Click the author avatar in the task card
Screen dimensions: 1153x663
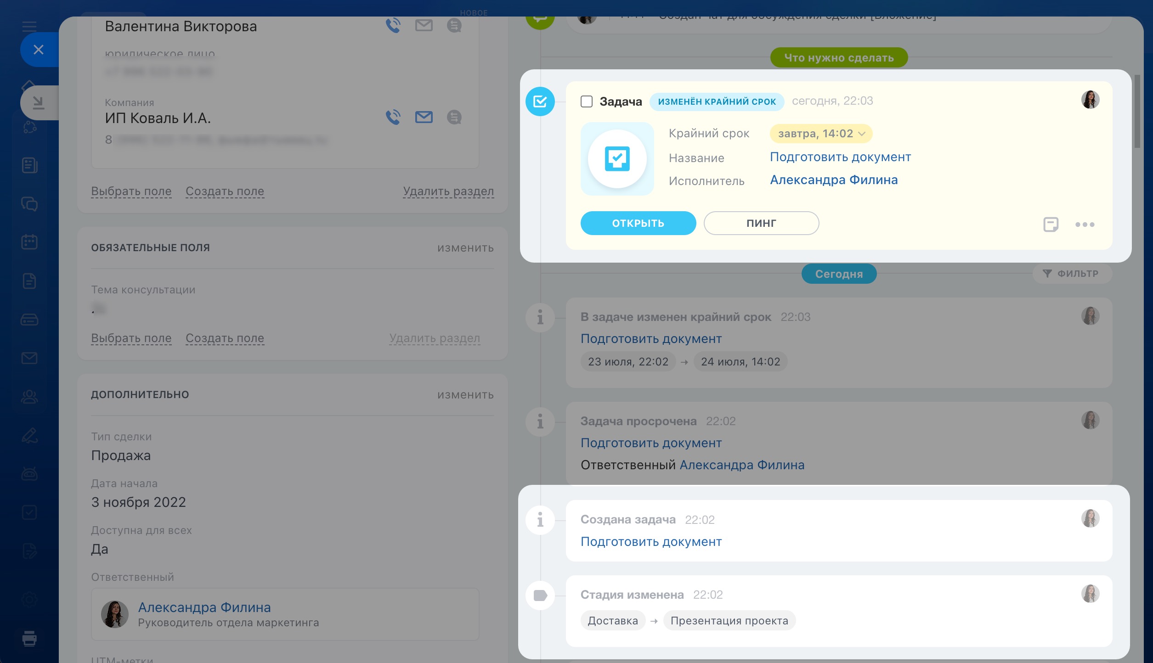(x=1090, y=100)
